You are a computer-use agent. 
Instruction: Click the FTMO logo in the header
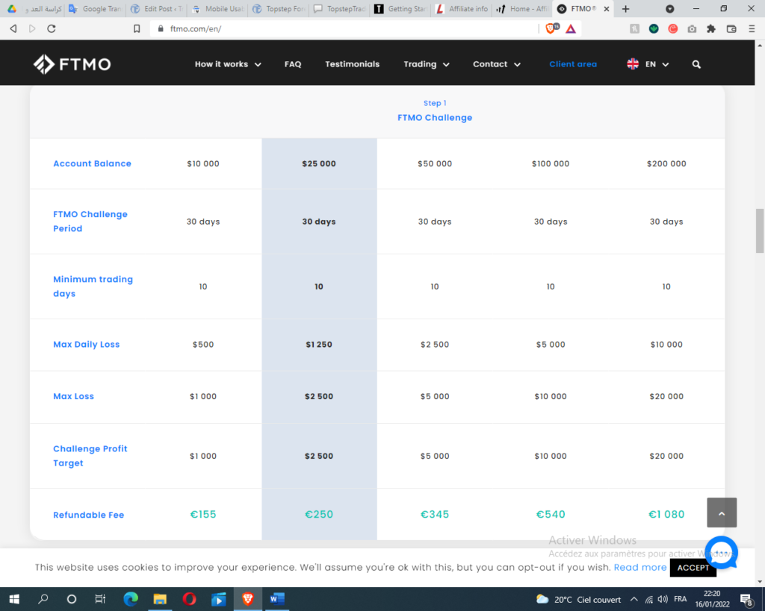click(72, 64)
